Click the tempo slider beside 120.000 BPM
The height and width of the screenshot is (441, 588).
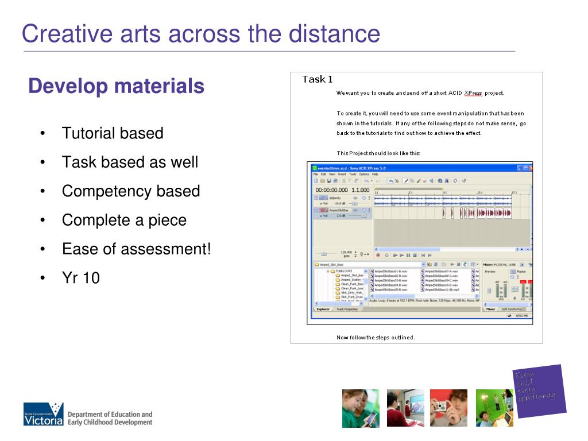(x=324, y=254)
